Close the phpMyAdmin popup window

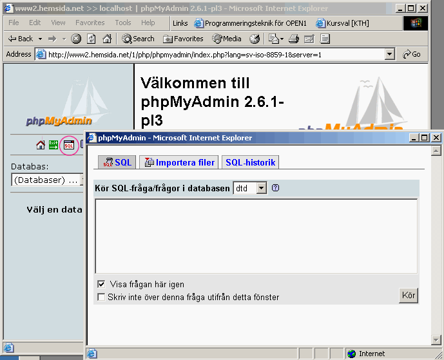pos(436,138)
